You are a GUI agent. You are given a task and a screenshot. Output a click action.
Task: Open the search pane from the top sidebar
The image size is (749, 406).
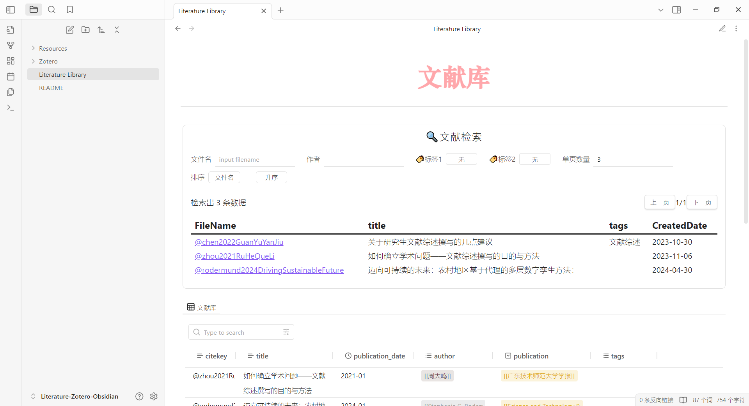(x=51, y=9)
